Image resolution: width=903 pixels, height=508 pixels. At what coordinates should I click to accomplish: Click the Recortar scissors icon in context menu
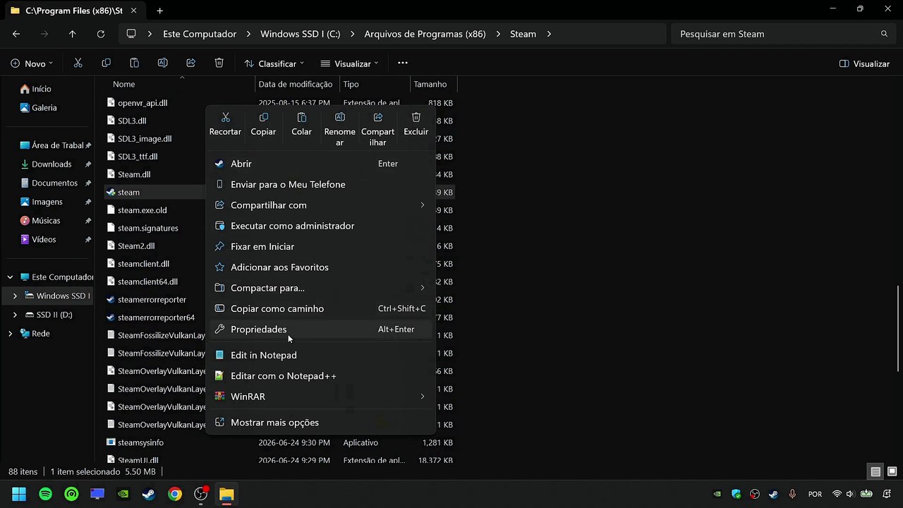click(226, 117)
